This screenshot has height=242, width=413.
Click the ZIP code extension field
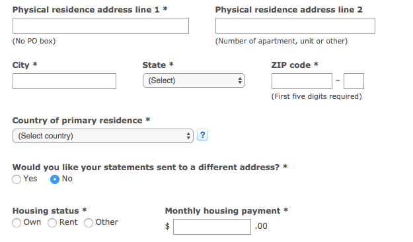click(x=354, y=81)
